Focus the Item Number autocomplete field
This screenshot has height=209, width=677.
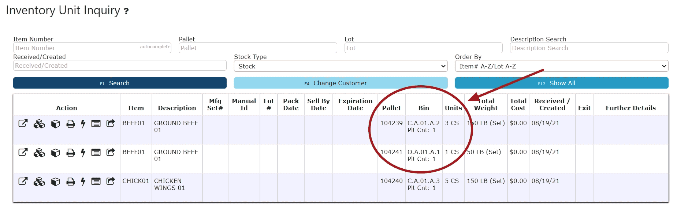point(92,48)
